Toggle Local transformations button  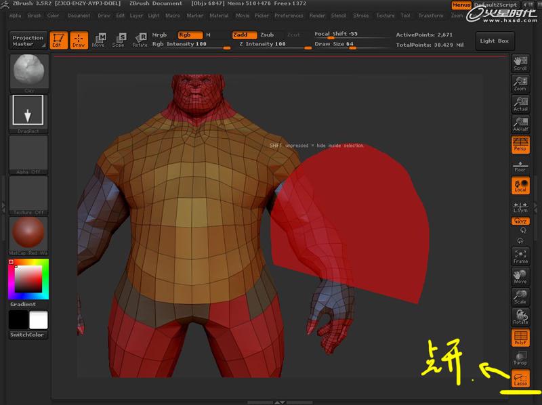pos(520,185)
